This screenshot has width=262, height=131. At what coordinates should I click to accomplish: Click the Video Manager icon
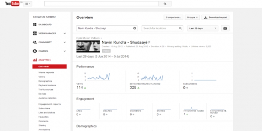pos(35,33)
